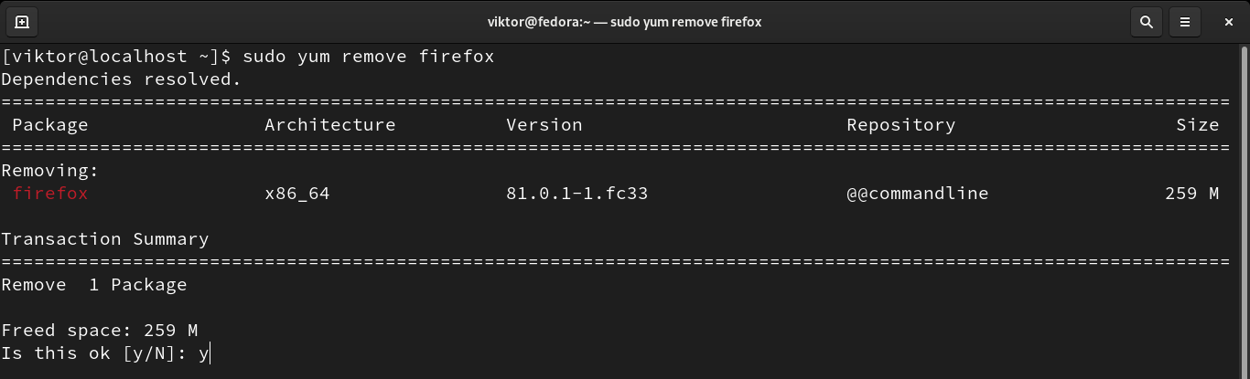The width and height of the screenshot is (1250, 379).
Task: Open the terminal search tool
Action: [1145, 21]
